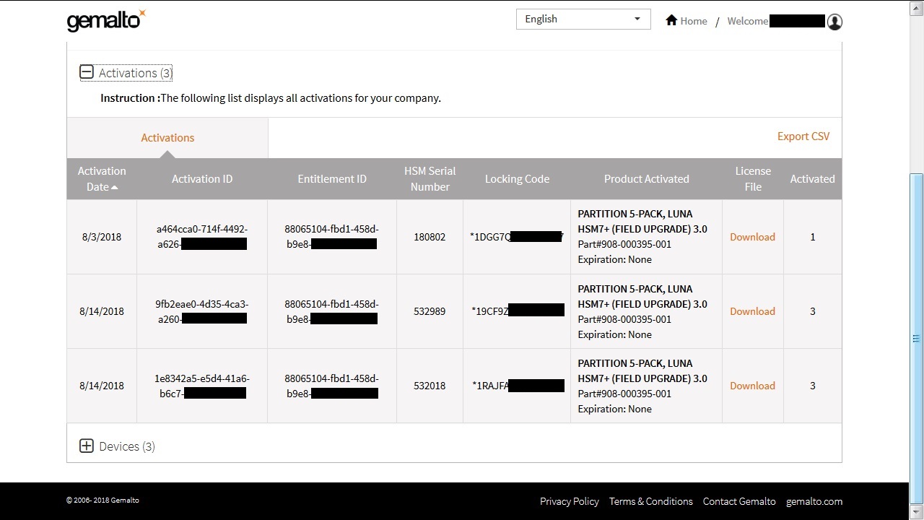Click the Locking Code column header
The height and width of the screenshot is (520, 924).
pyautogui.click(x=517, y=179)
